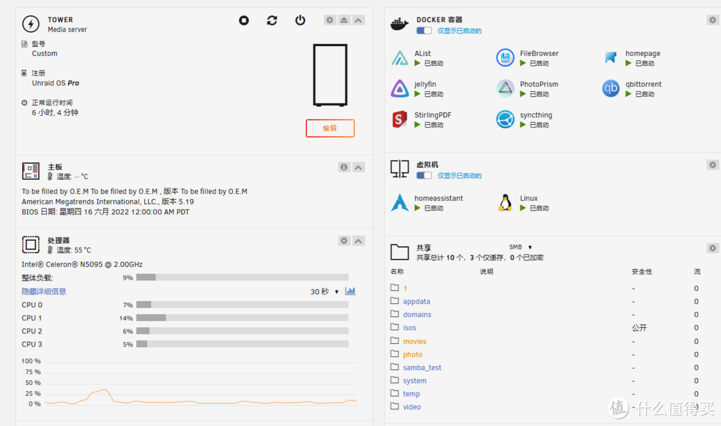Click the CPU 1 usage bar
The image size is (721, 426).
242,318
